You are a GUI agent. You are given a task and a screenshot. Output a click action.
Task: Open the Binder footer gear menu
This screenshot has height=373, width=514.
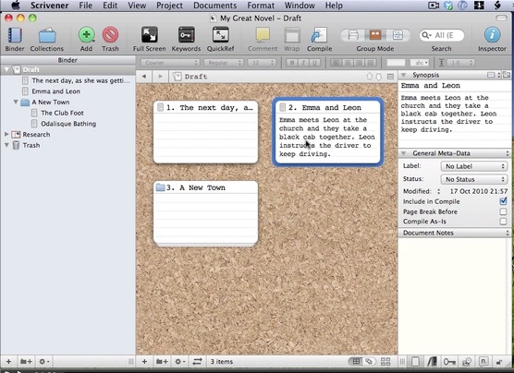click(44, 362)
